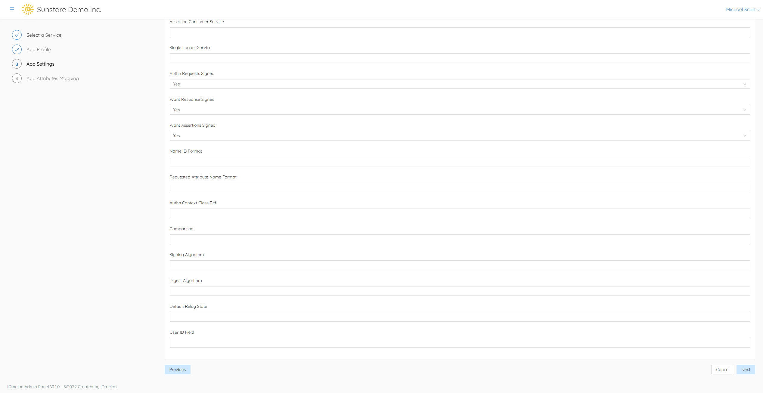This screenshot has width=763, height=393.
Task: Click the Want Assertions Signed label
Action: tap(193, 125)
